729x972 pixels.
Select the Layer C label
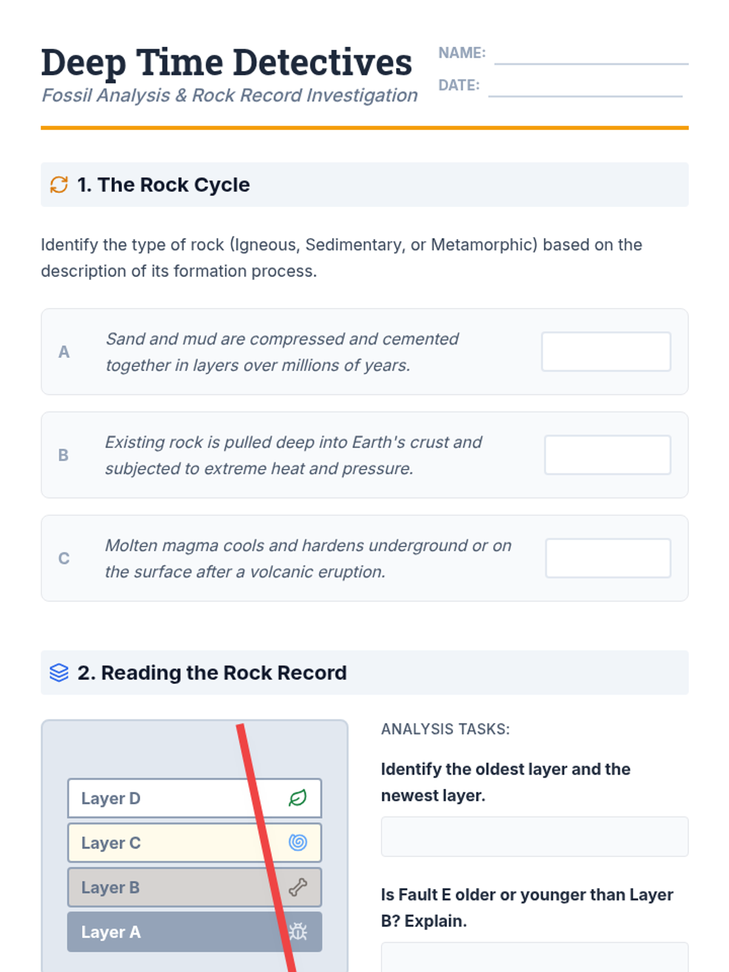click(111, 843)
